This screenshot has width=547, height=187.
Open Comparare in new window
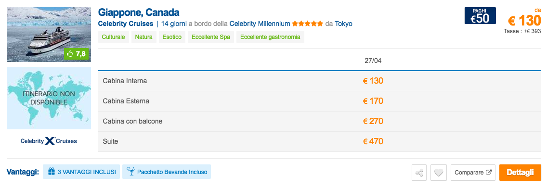473,173
